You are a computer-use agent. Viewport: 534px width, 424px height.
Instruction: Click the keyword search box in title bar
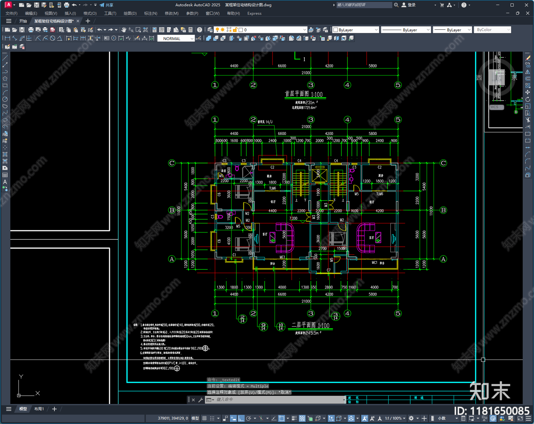(x=364, y=5)
